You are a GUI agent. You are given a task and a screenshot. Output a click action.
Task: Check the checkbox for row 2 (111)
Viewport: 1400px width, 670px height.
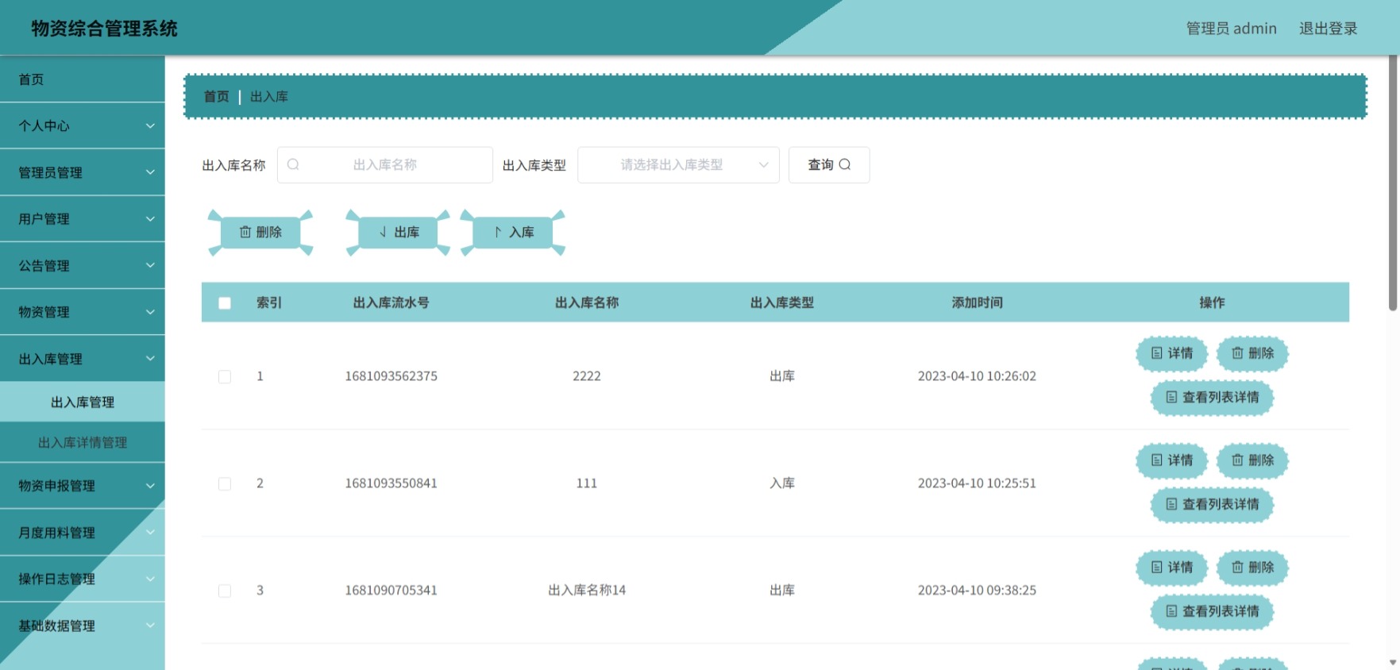click(225, 483)
